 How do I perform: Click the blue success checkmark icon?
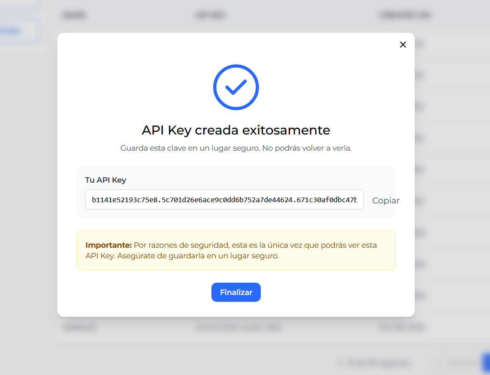point(236,87)
